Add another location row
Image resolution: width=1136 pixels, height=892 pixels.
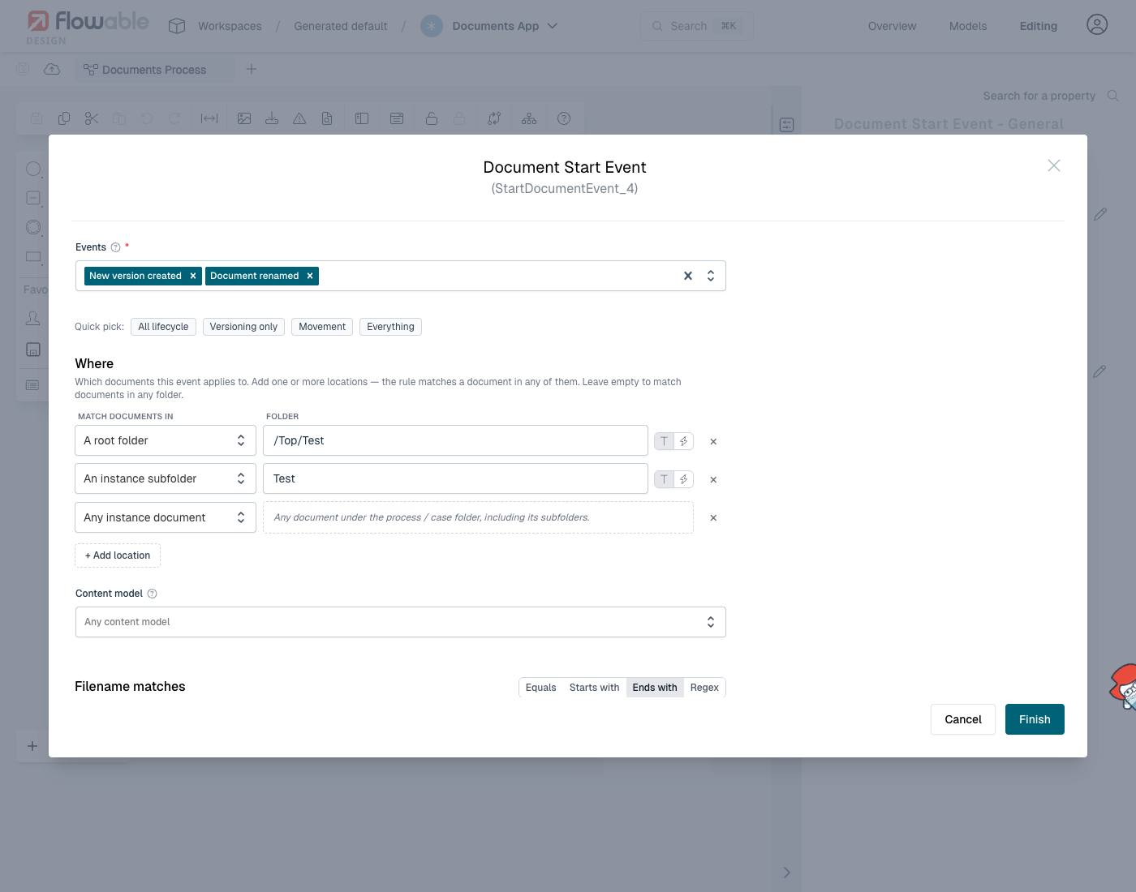coord(118,555)
